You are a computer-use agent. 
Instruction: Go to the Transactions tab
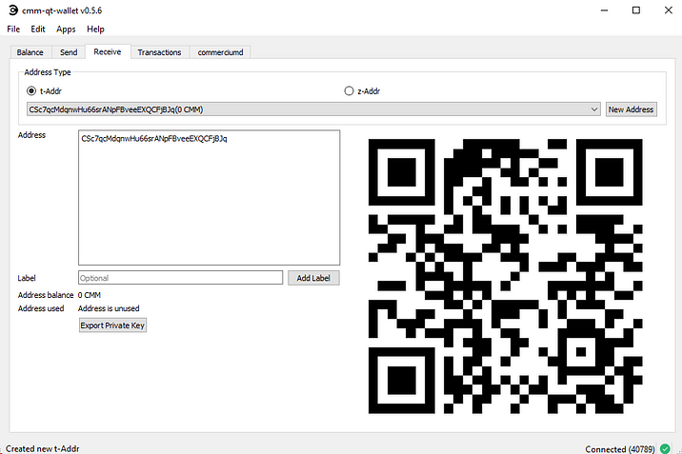(160, 52)
